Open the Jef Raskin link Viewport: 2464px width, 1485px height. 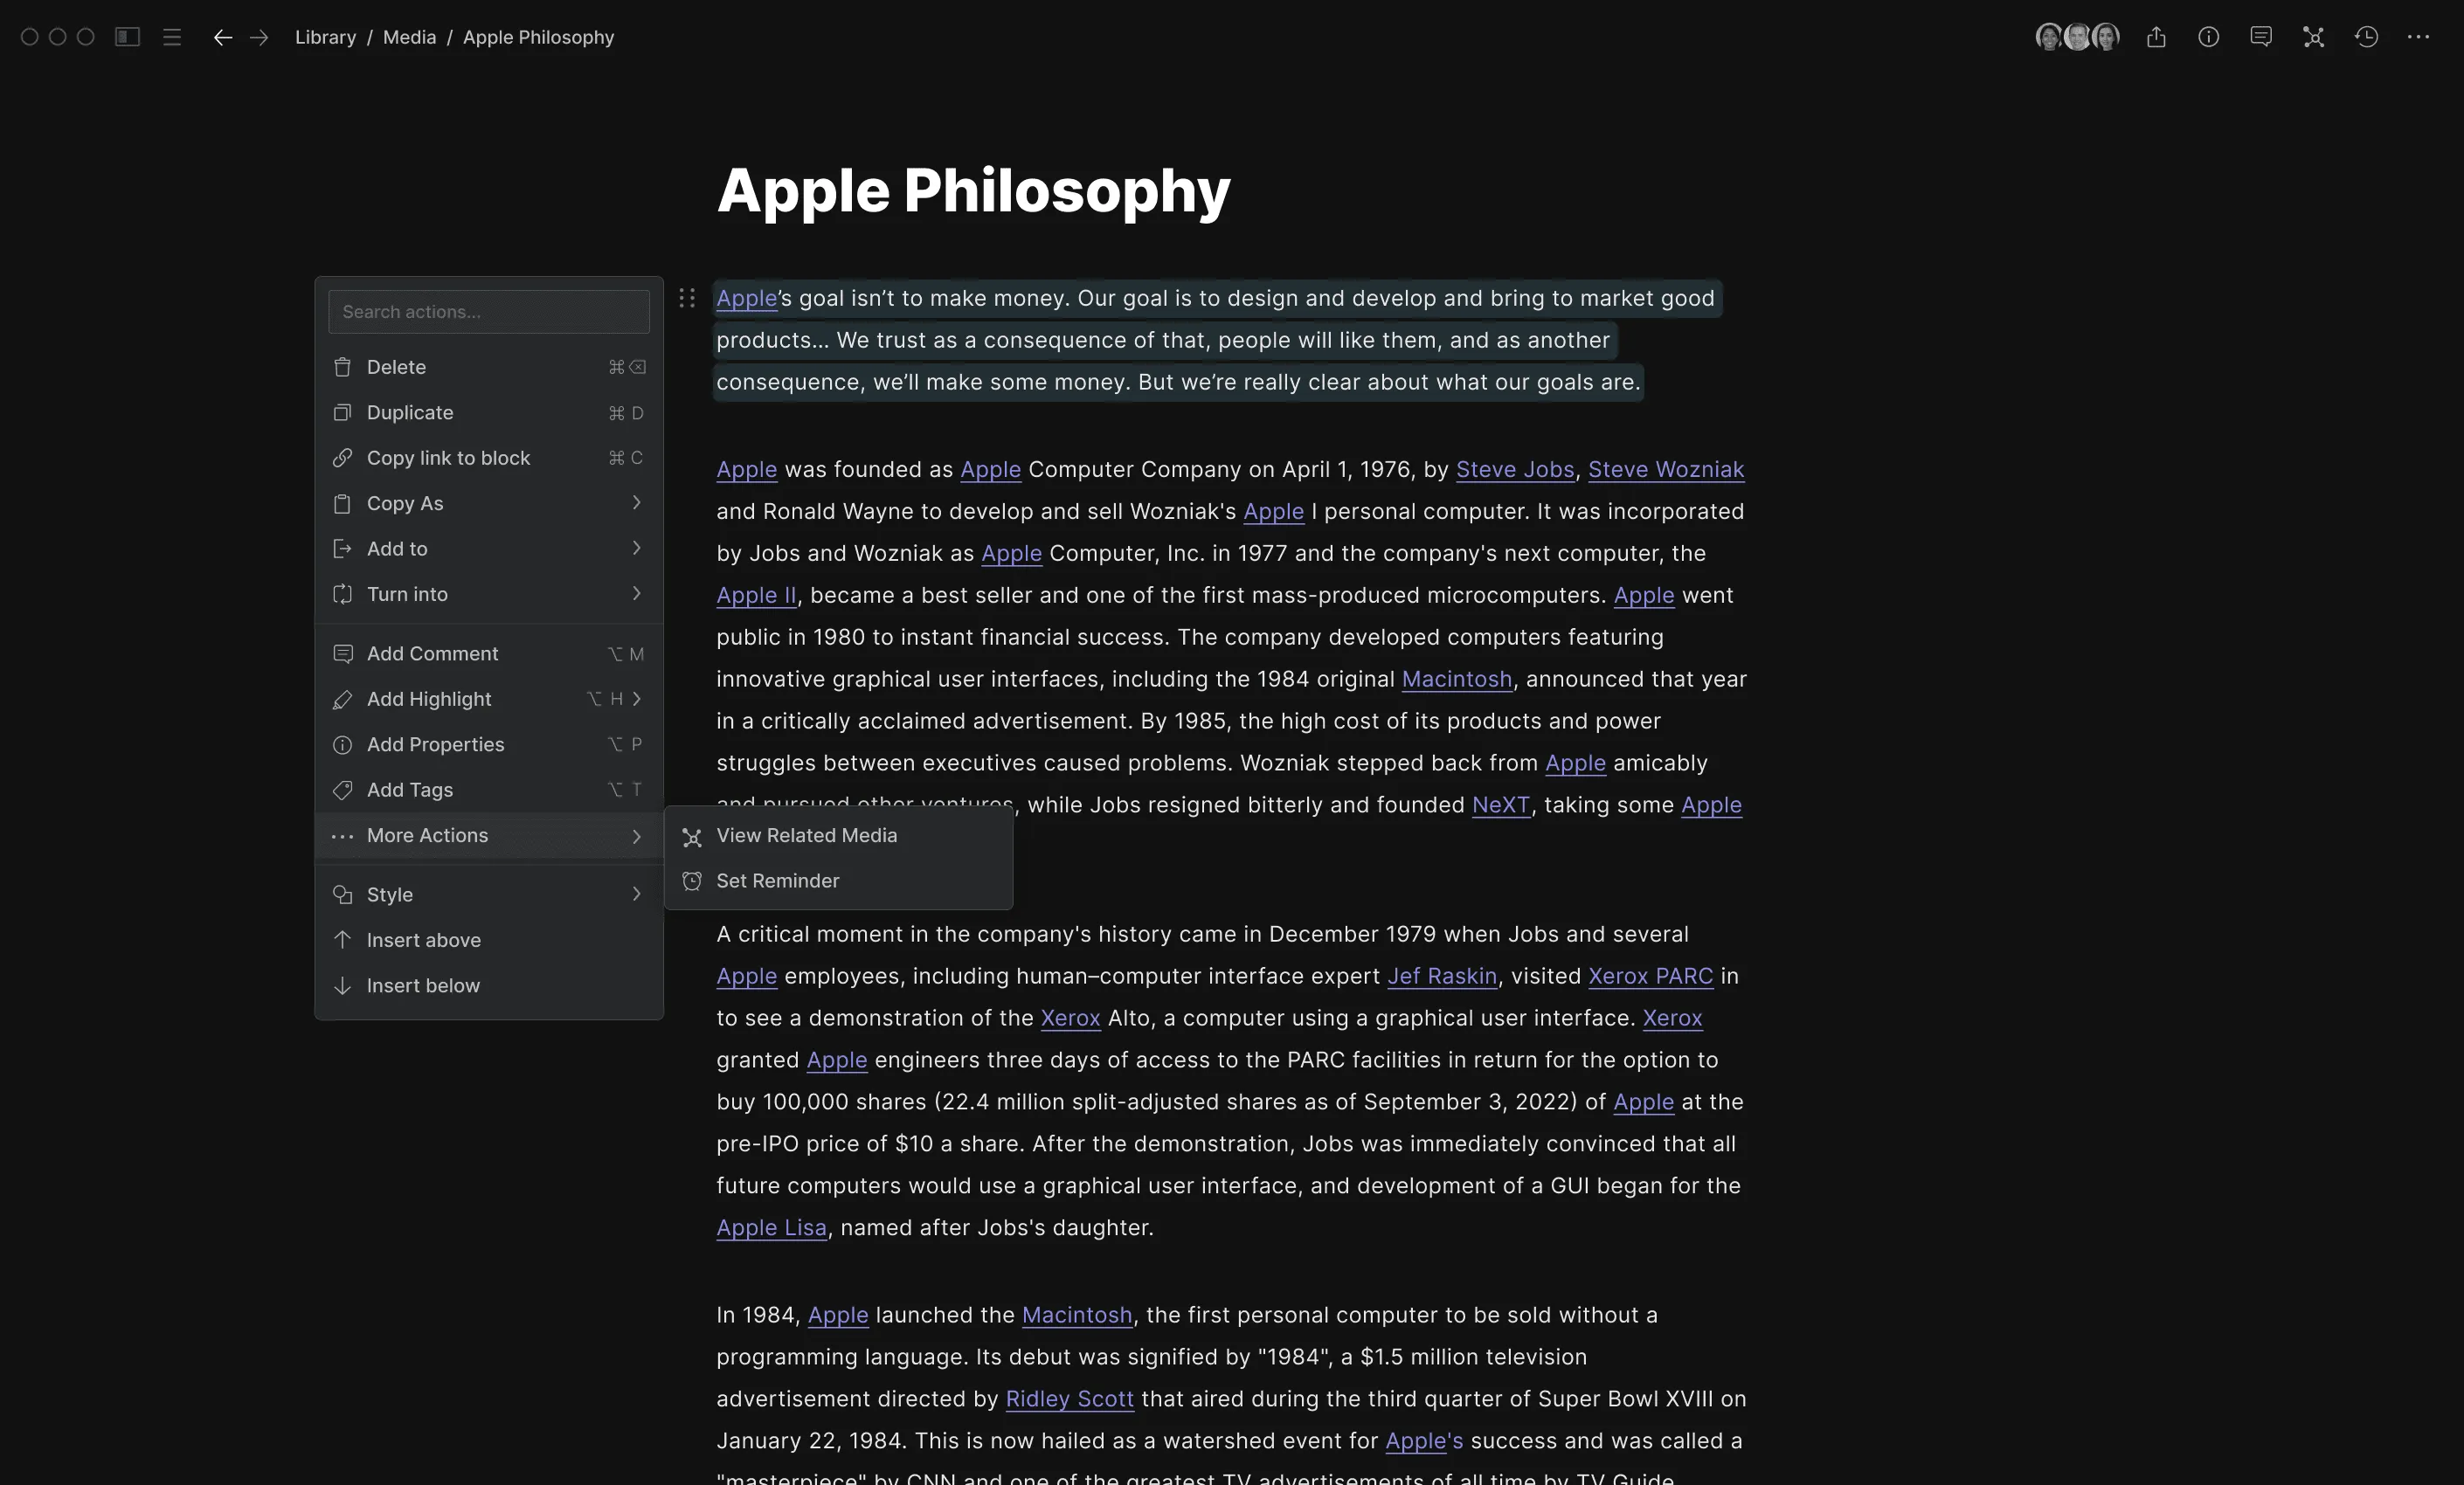coord(1442,976)
